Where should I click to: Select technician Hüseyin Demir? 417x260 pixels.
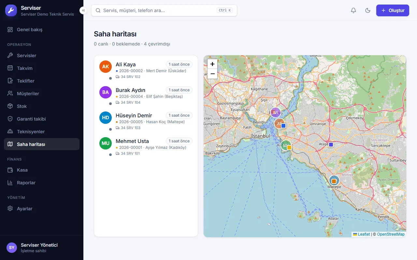pos(146,121)
